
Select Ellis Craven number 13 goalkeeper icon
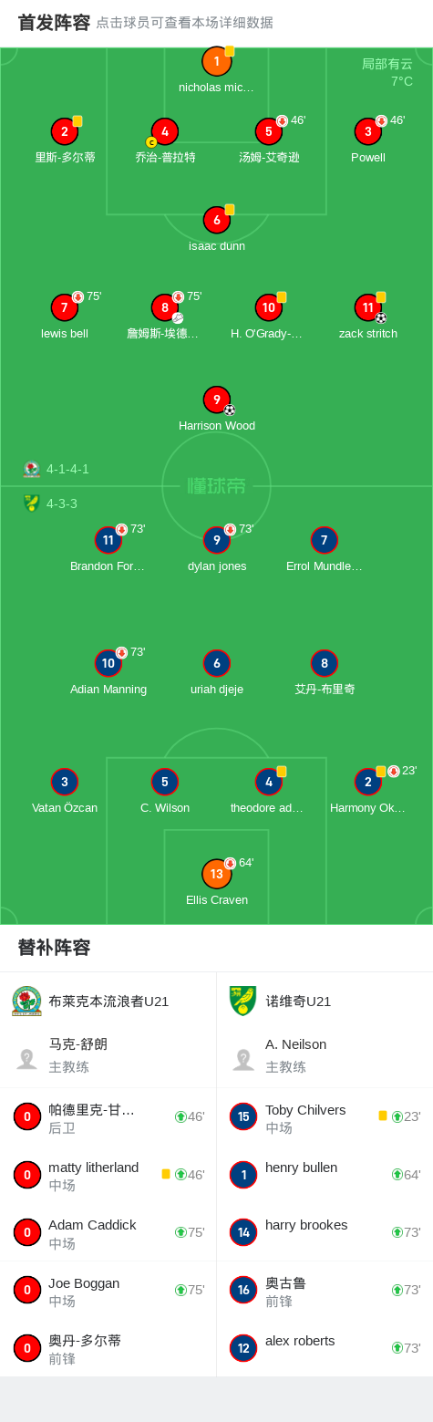pos(217,874)
